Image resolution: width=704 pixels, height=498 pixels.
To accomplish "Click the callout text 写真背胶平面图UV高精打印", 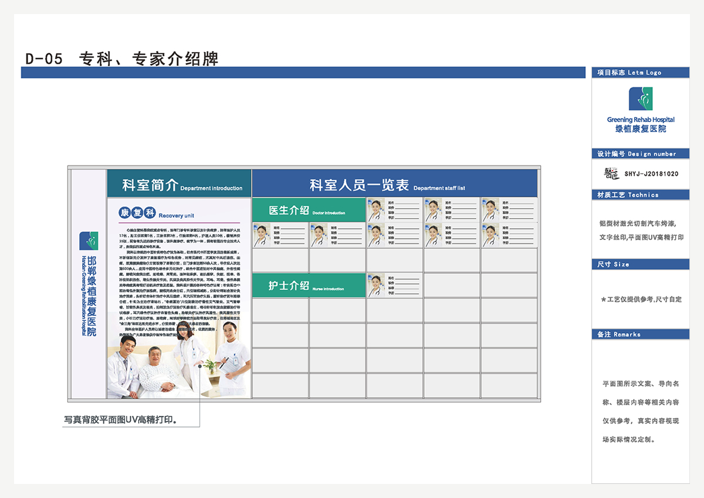I will [x=121, y=420].
